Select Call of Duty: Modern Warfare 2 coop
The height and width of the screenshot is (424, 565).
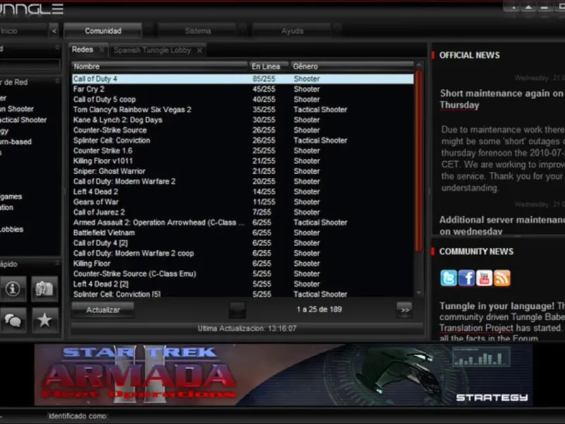click(242, 254)
